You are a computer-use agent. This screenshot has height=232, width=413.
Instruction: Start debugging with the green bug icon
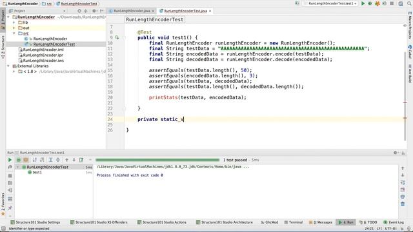click(370, 3)
